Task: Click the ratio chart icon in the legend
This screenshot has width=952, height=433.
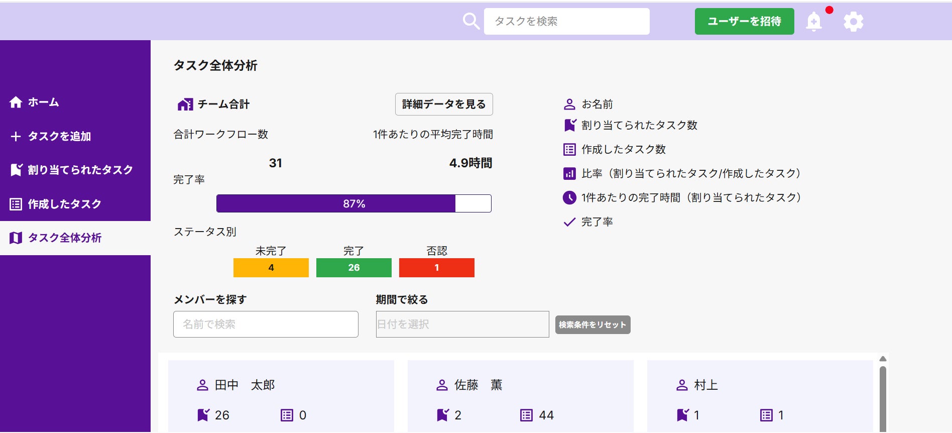Action: [x=569, y=174]
